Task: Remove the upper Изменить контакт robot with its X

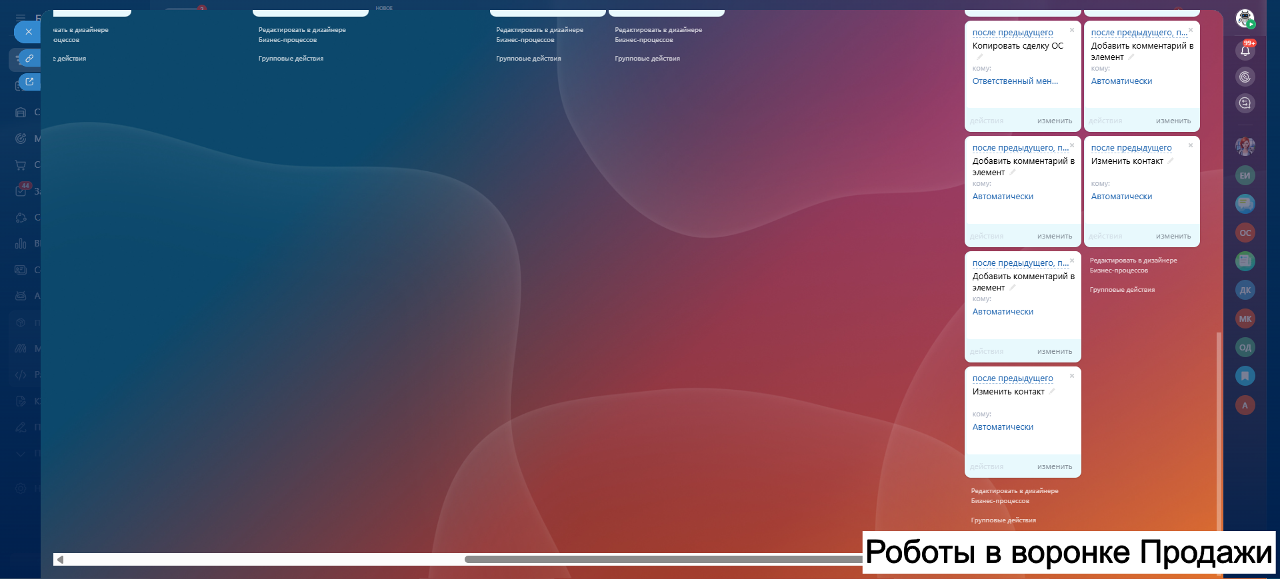Action: pos(1191,145)
